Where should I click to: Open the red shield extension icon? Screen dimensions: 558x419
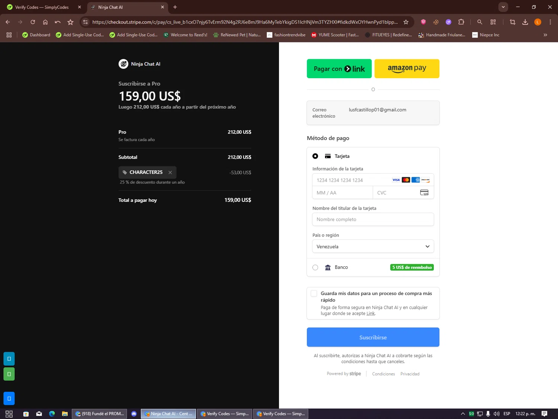423,22
